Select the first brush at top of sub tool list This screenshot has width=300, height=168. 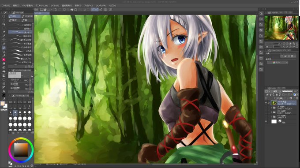(x=20, y=25)
